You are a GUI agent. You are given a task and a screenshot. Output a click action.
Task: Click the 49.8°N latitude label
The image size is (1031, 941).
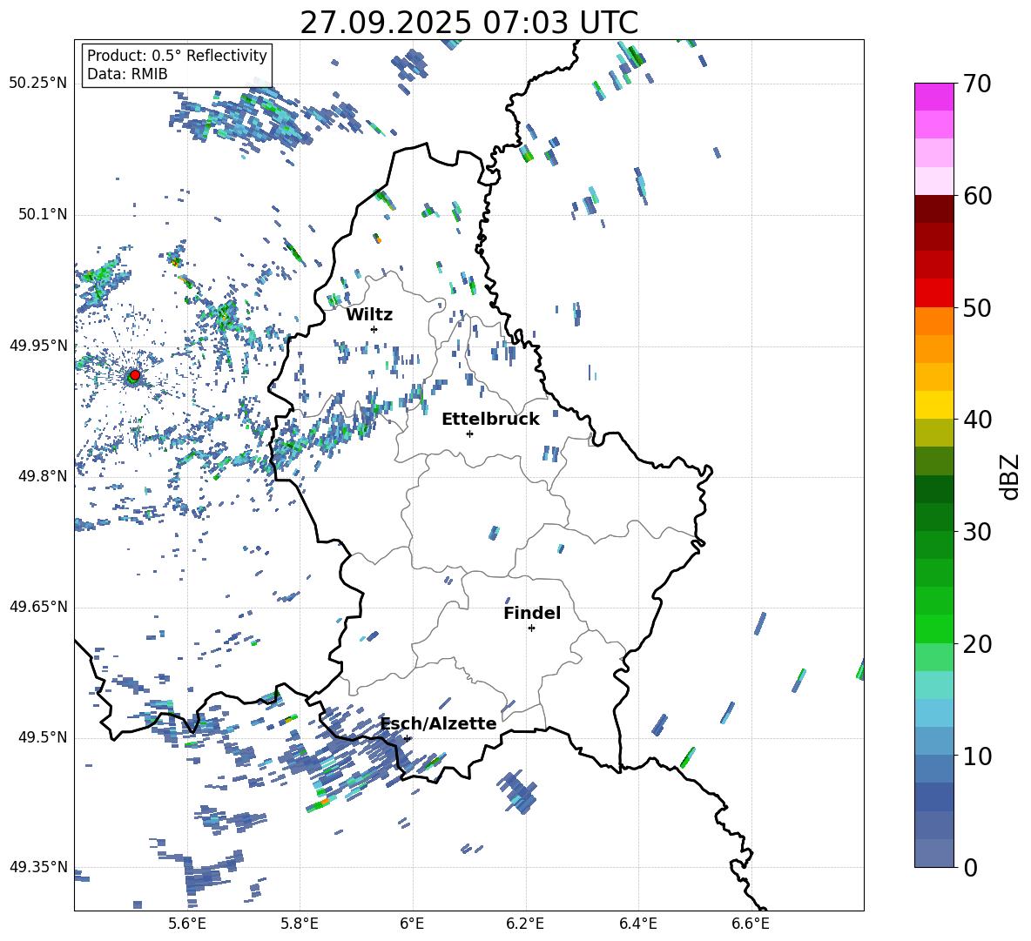click(x=42, y=476)
